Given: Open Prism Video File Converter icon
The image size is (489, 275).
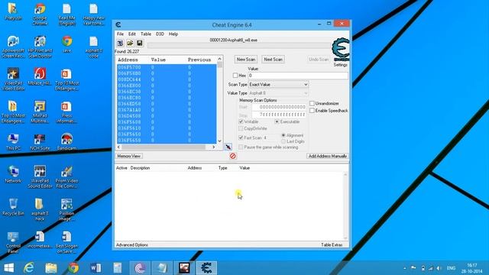Looking at the screenshot, I should tap(66, 176).
